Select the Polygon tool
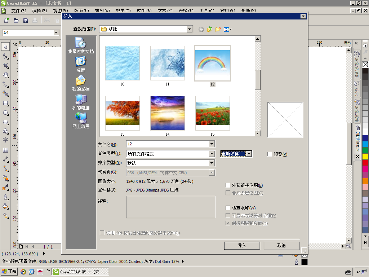This screenshot has width=369, height=277. pyautogui.click(x=5, y=122)
